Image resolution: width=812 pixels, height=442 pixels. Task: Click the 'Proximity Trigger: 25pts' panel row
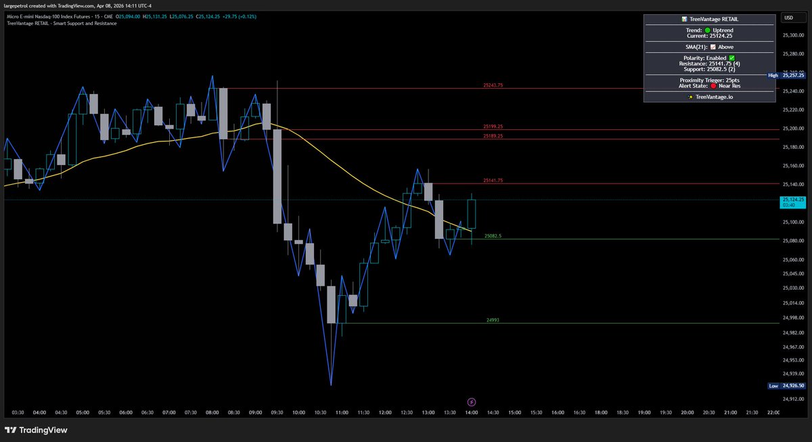click(x=709, y=80)
